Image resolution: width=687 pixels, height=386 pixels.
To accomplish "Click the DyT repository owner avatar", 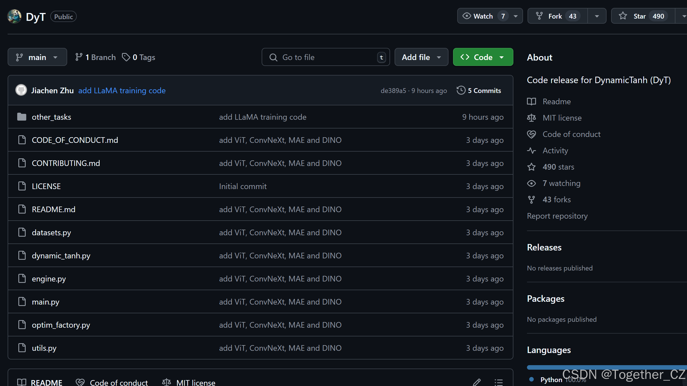I will click(14, 17).
